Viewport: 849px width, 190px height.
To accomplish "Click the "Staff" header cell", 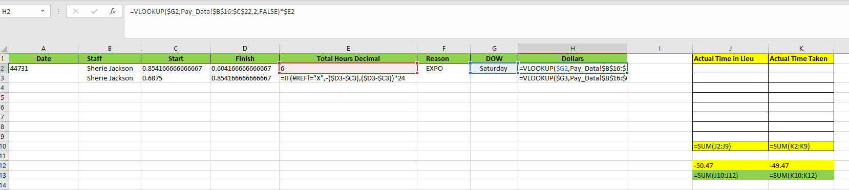I will (x=110, y=58).
